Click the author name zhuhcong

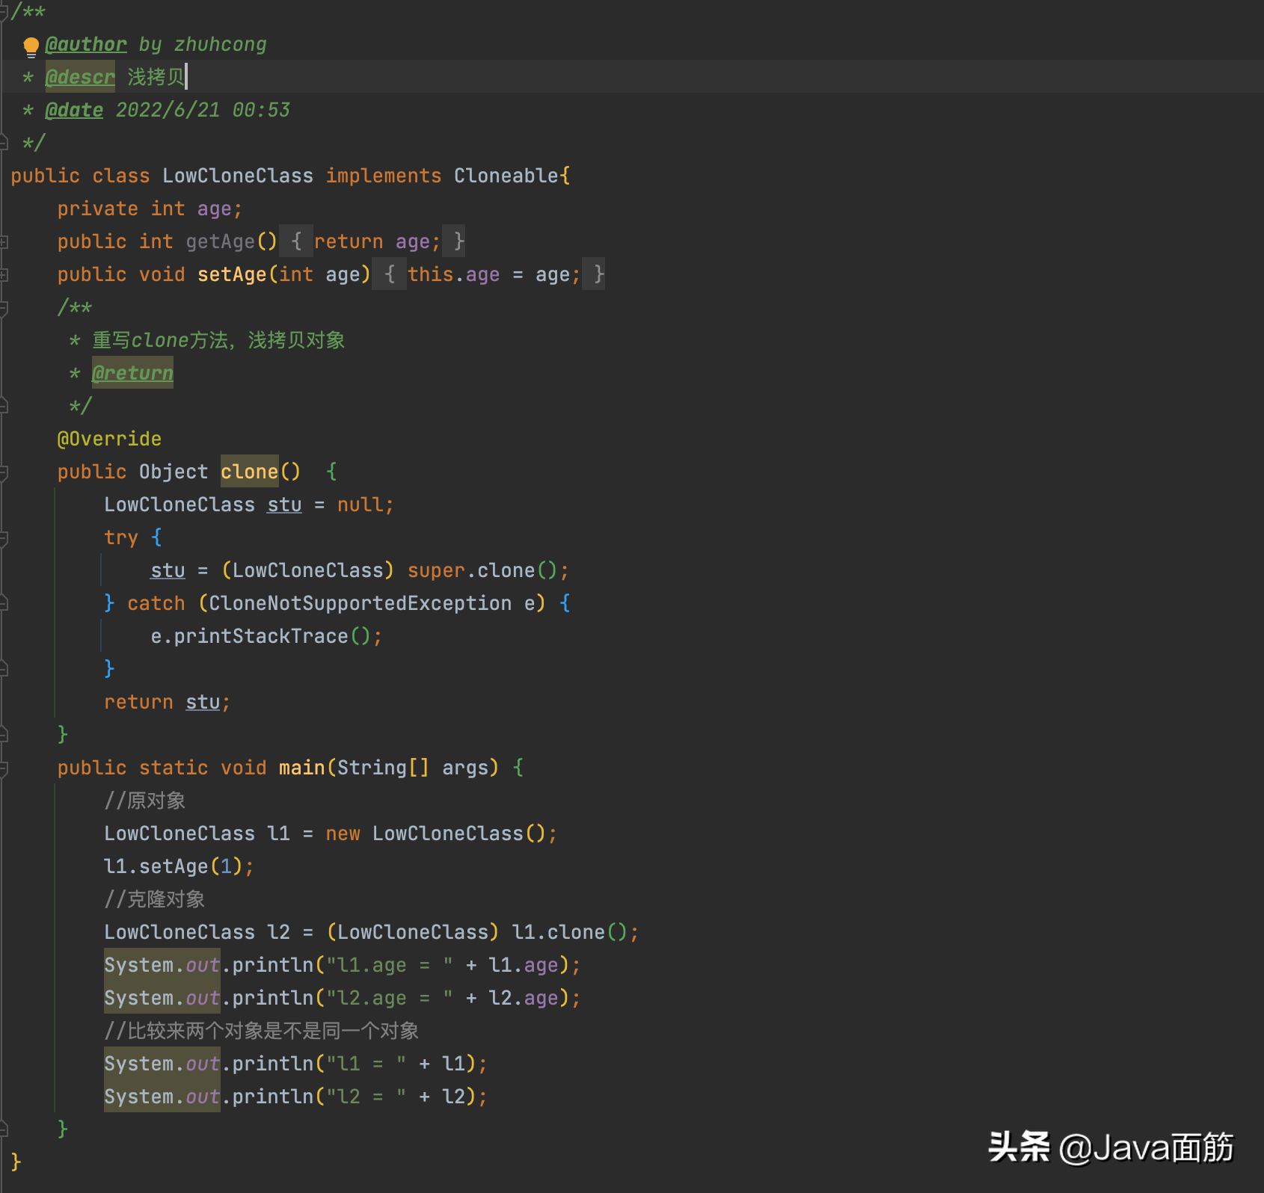coord(221,45)
